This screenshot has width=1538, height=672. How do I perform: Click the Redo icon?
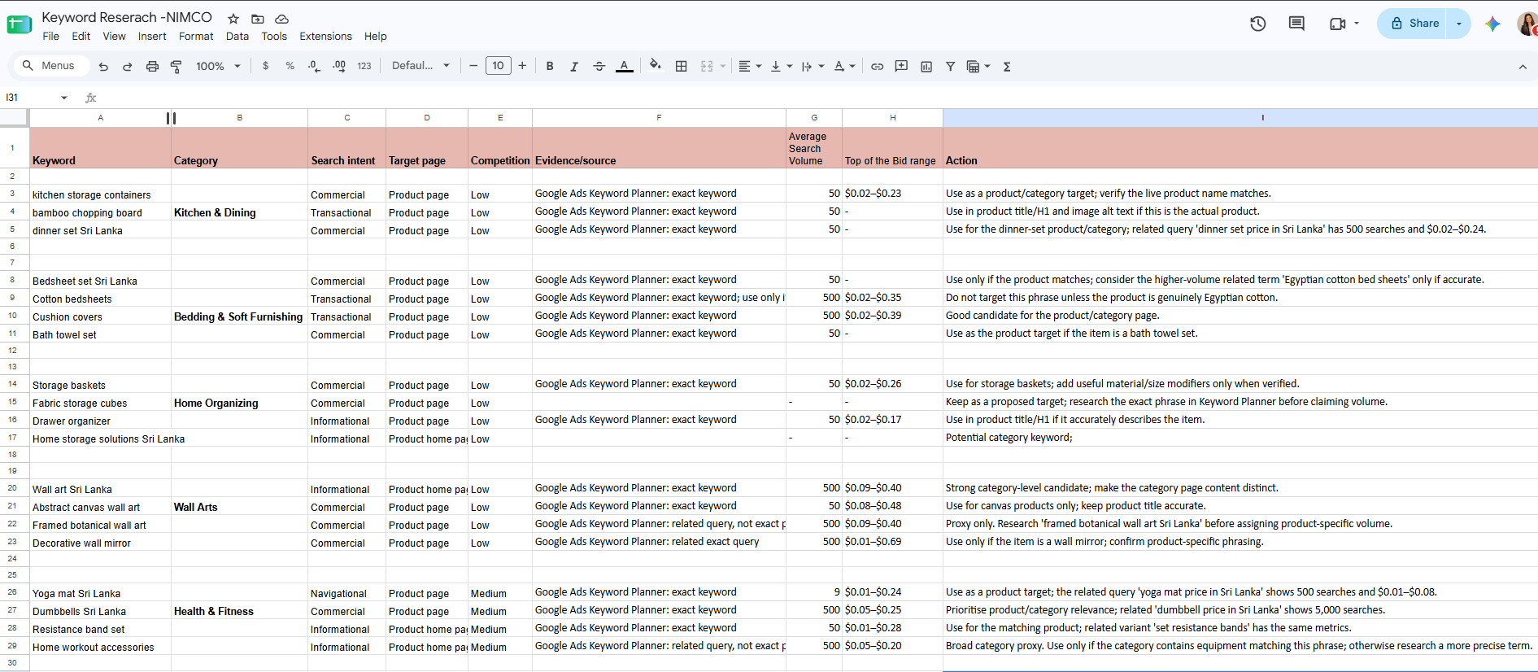128,67
